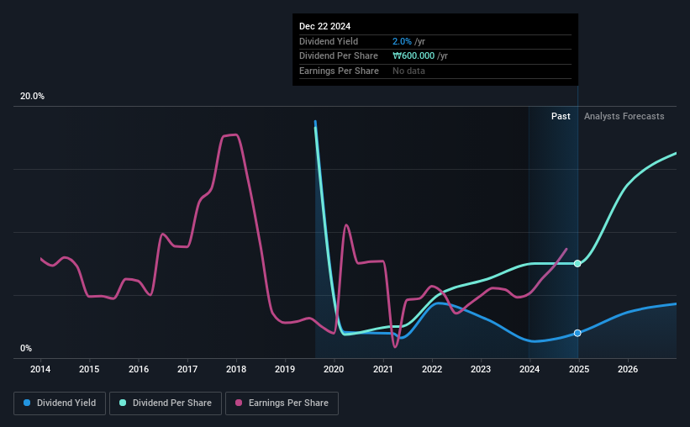Select the Dividend Yield marker at 2025
This screenshot has height=427, width=690.
[x=577, y=333]
